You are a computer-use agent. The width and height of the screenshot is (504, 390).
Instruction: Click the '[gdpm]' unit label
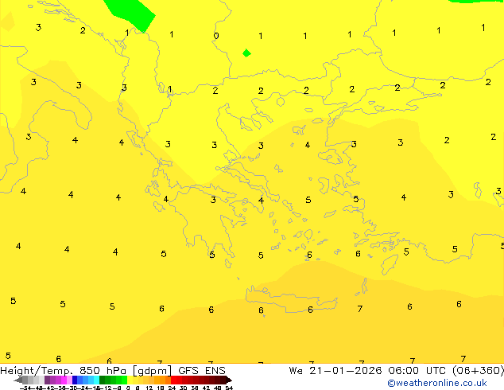(x=153, y=371)
